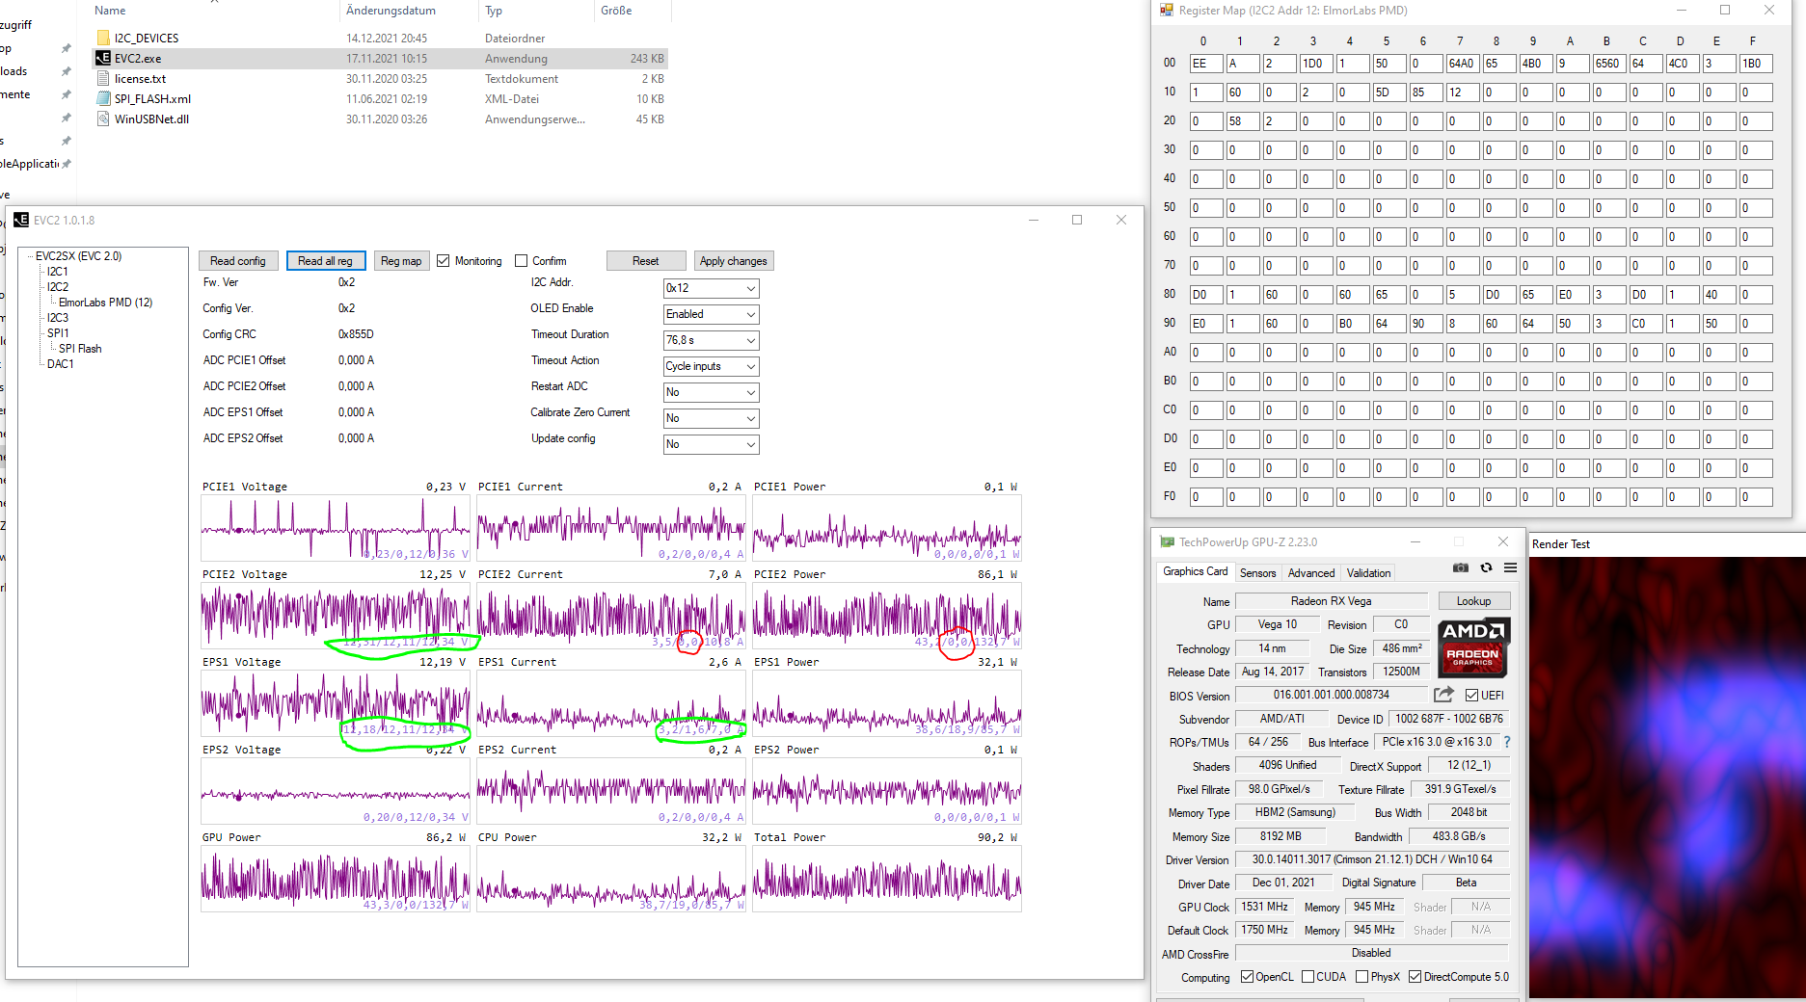Click the Bus Interface question mark icon
This screenshot has width=1806, height=1002.
click(x=1506, y=742)
